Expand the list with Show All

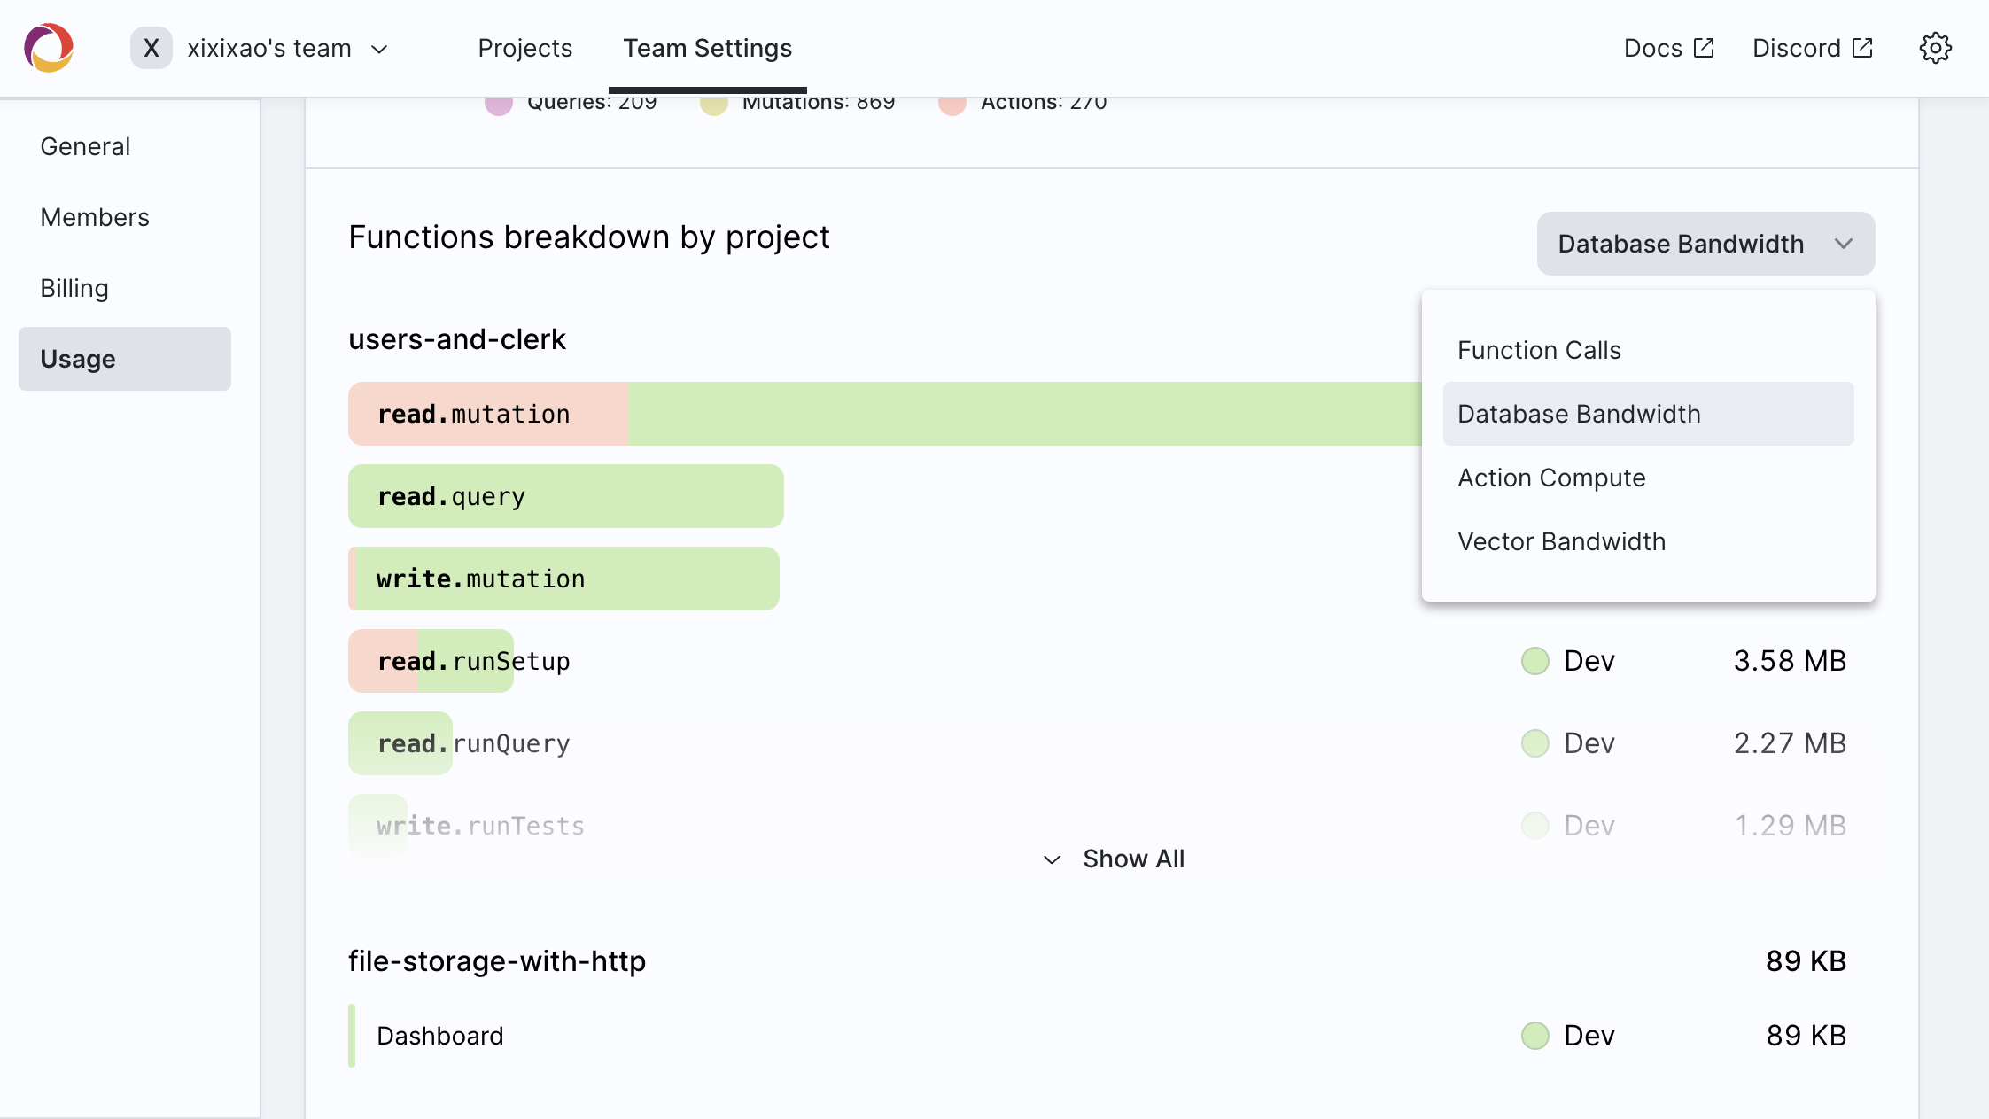pyautogui.click(x=1115, y=859)
